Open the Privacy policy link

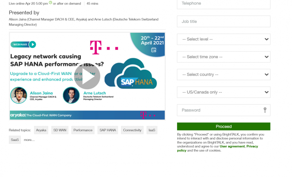[x=217, y=148]
